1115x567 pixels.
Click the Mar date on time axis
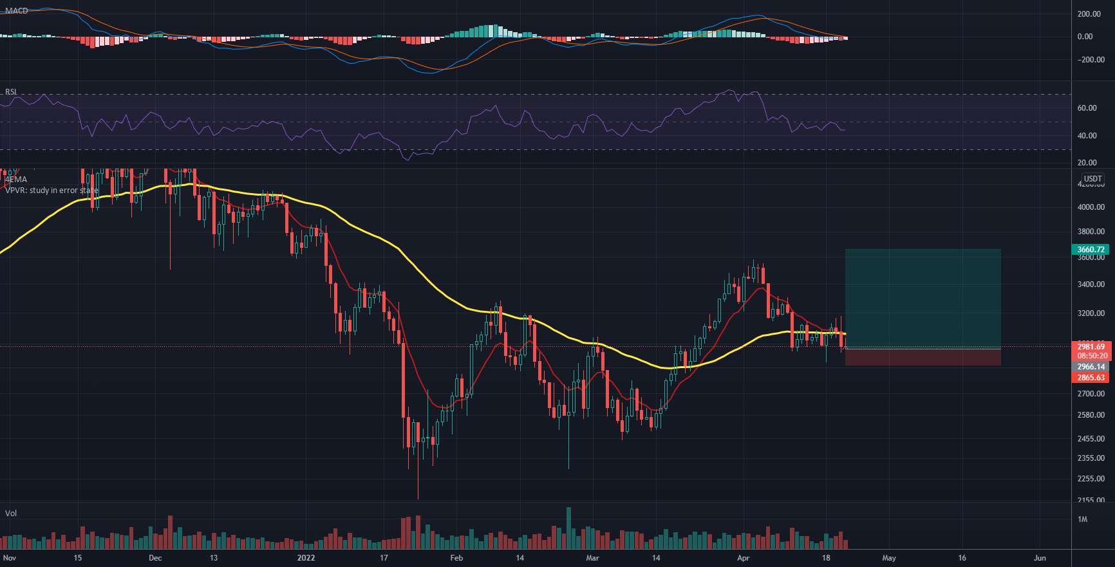tap(592, 558)
